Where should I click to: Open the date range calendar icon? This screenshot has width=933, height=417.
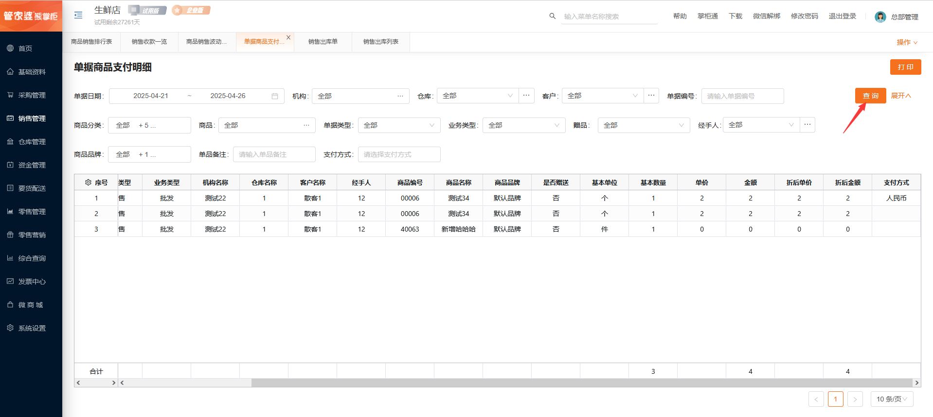coord(274,96)
